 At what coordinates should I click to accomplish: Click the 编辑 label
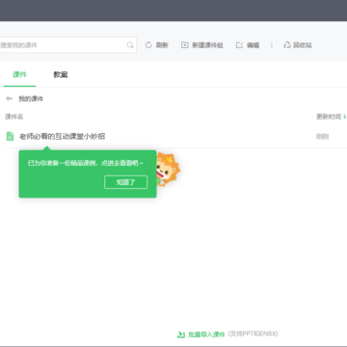(253, 45)
